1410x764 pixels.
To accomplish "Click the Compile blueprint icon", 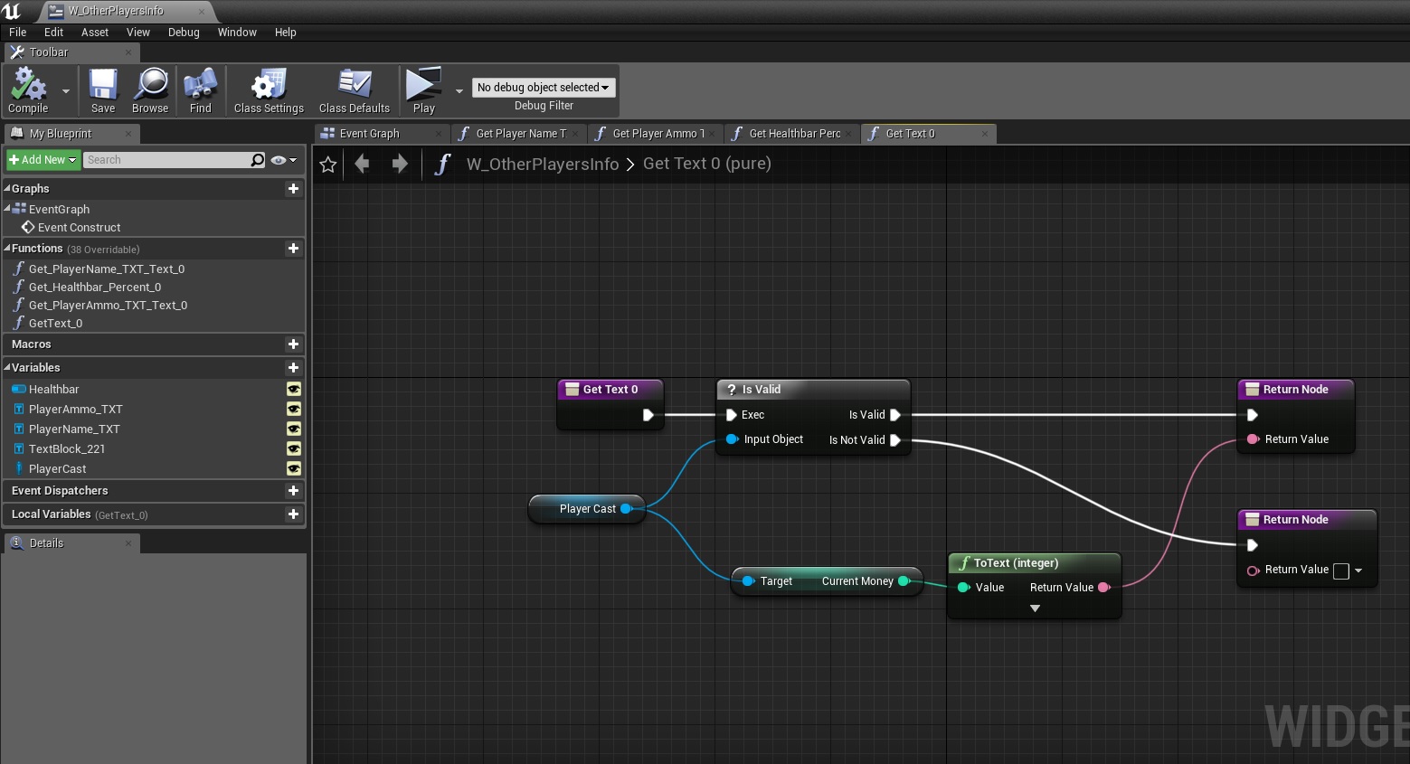I will [x=28, y=86].
